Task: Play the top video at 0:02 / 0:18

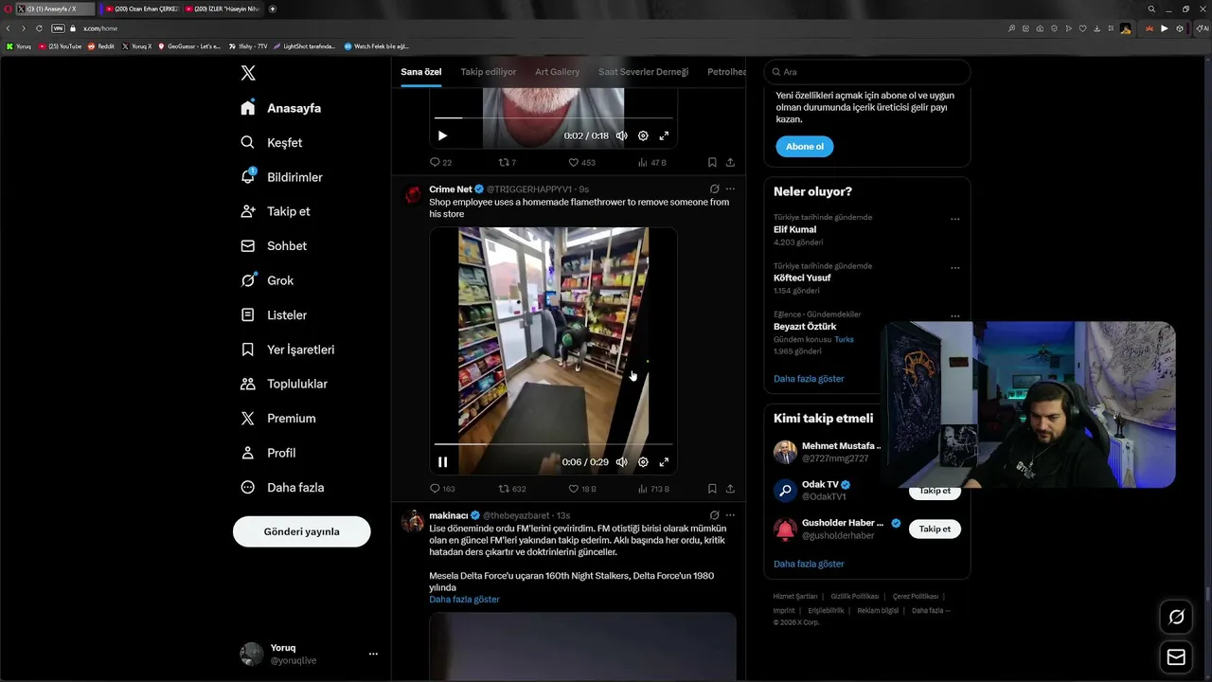Action: point(442,135)
